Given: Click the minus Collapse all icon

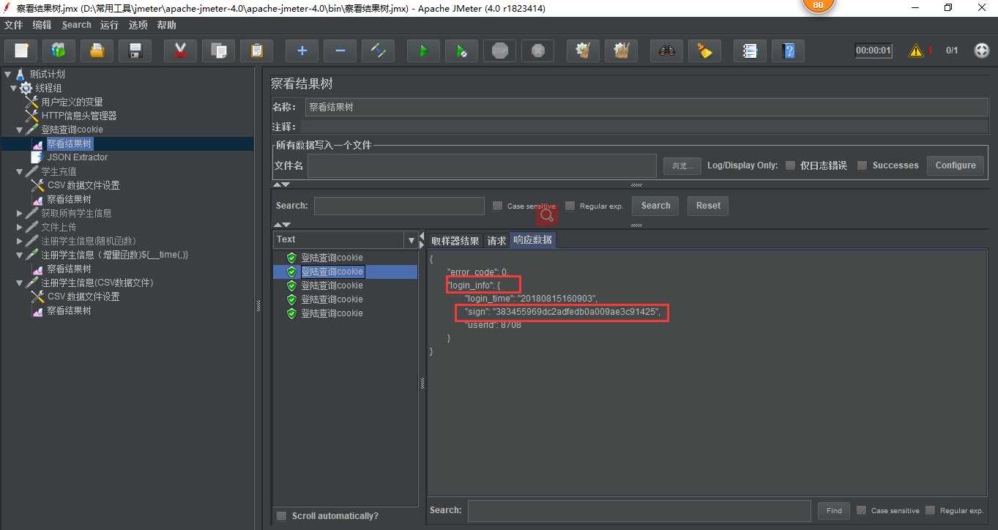Looking at the screenshot, I should coord(340,51).
